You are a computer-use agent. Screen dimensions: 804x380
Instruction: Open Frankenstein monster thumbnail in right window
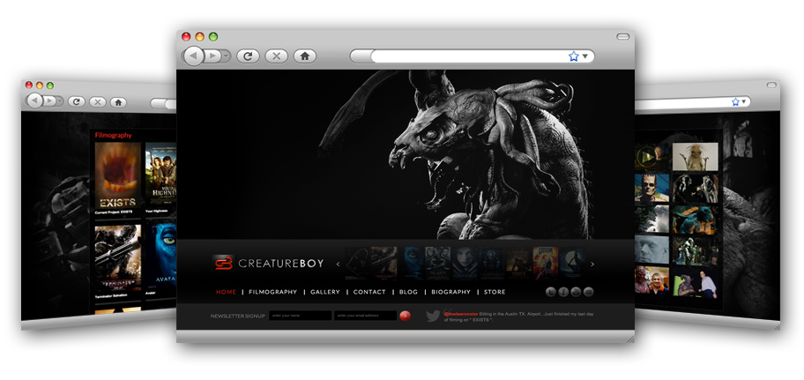pyautogui.click(x=651, y=187)
